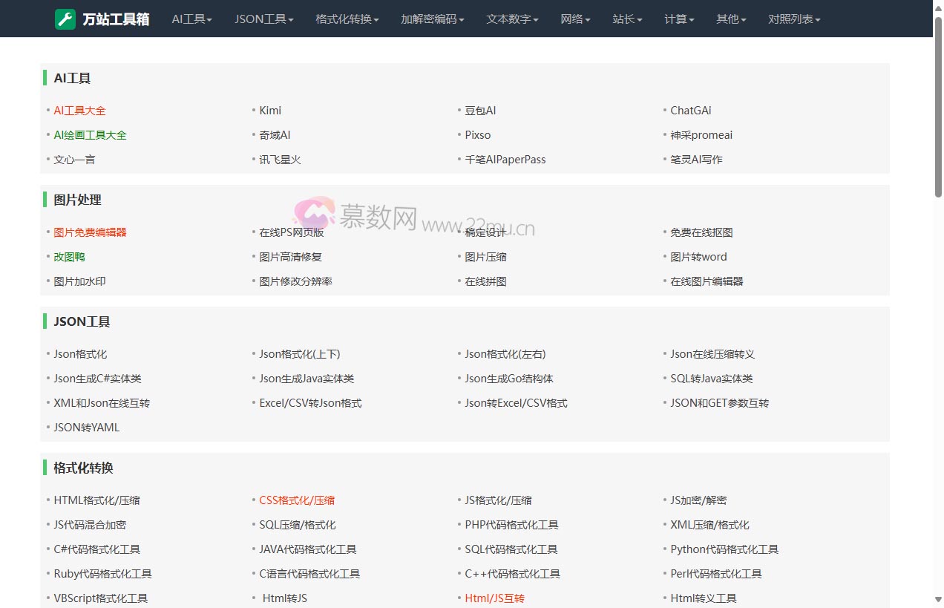Expand the JSON工具 navigation dropdown
The image size is (944, 608).
tap(263, 19)
